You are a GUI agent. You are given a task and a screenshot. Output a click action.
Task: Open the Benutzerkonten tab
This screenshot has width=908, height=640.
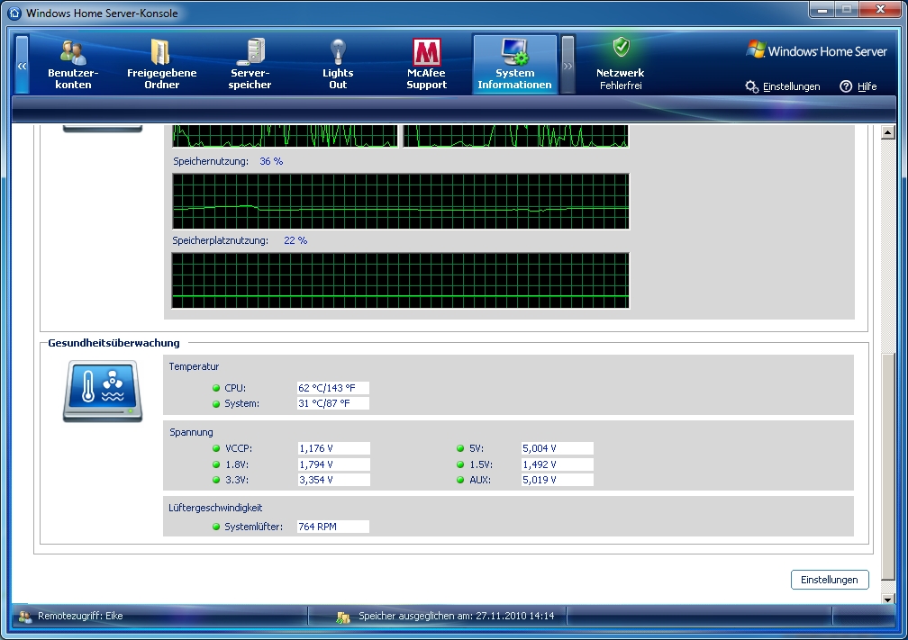tap(73, 64)
